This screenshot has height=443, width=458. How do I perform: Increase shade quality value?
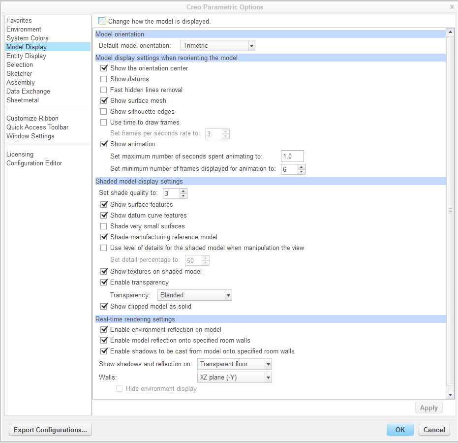[x=183, y=191]
